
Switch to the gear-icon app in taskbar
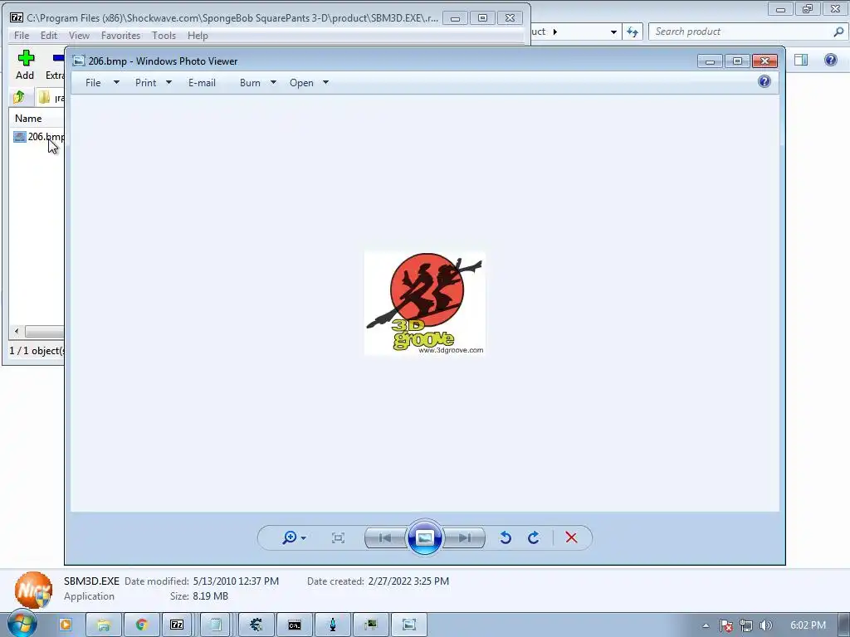pos(256,625)
